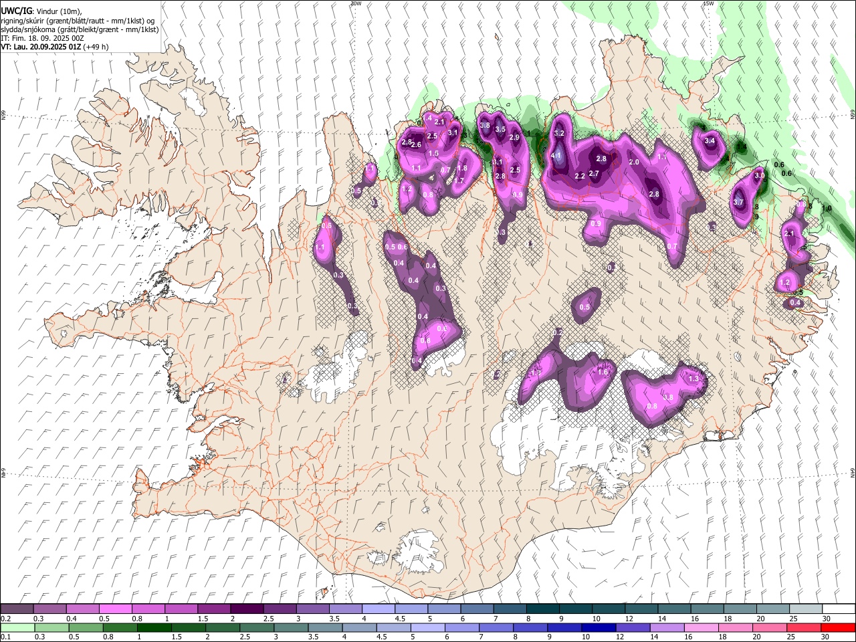Click the 15W longitude label at top
The height and width of the screenshot is (642, 856).
(x=708, y=3)
